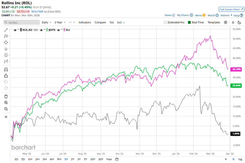Click the magenta XLI color bar
The width and height of the screenshot is (245, 163).
click(64, 30)
